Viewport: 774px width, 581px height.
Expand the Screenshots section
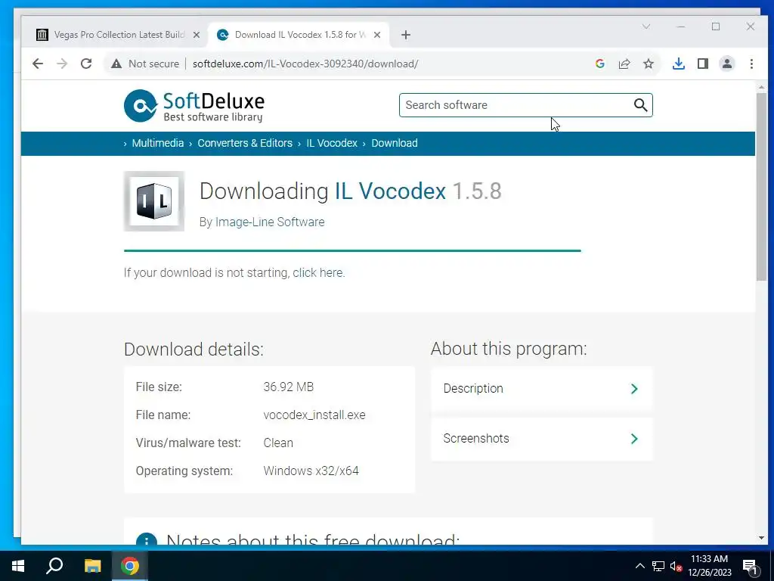pyautogui.click(x=541, y=439)
